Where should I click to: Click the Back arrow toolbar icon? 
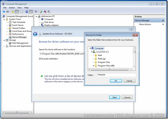click(x=4, y=12)
